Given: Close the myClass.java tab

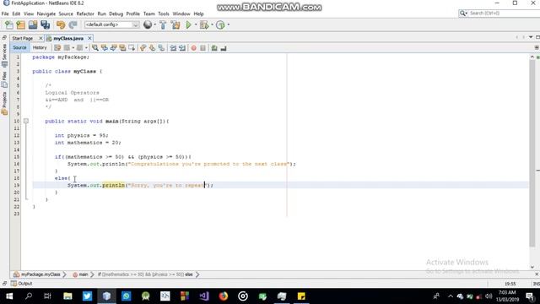Looking at the screenshot, I should coord(90,38).
